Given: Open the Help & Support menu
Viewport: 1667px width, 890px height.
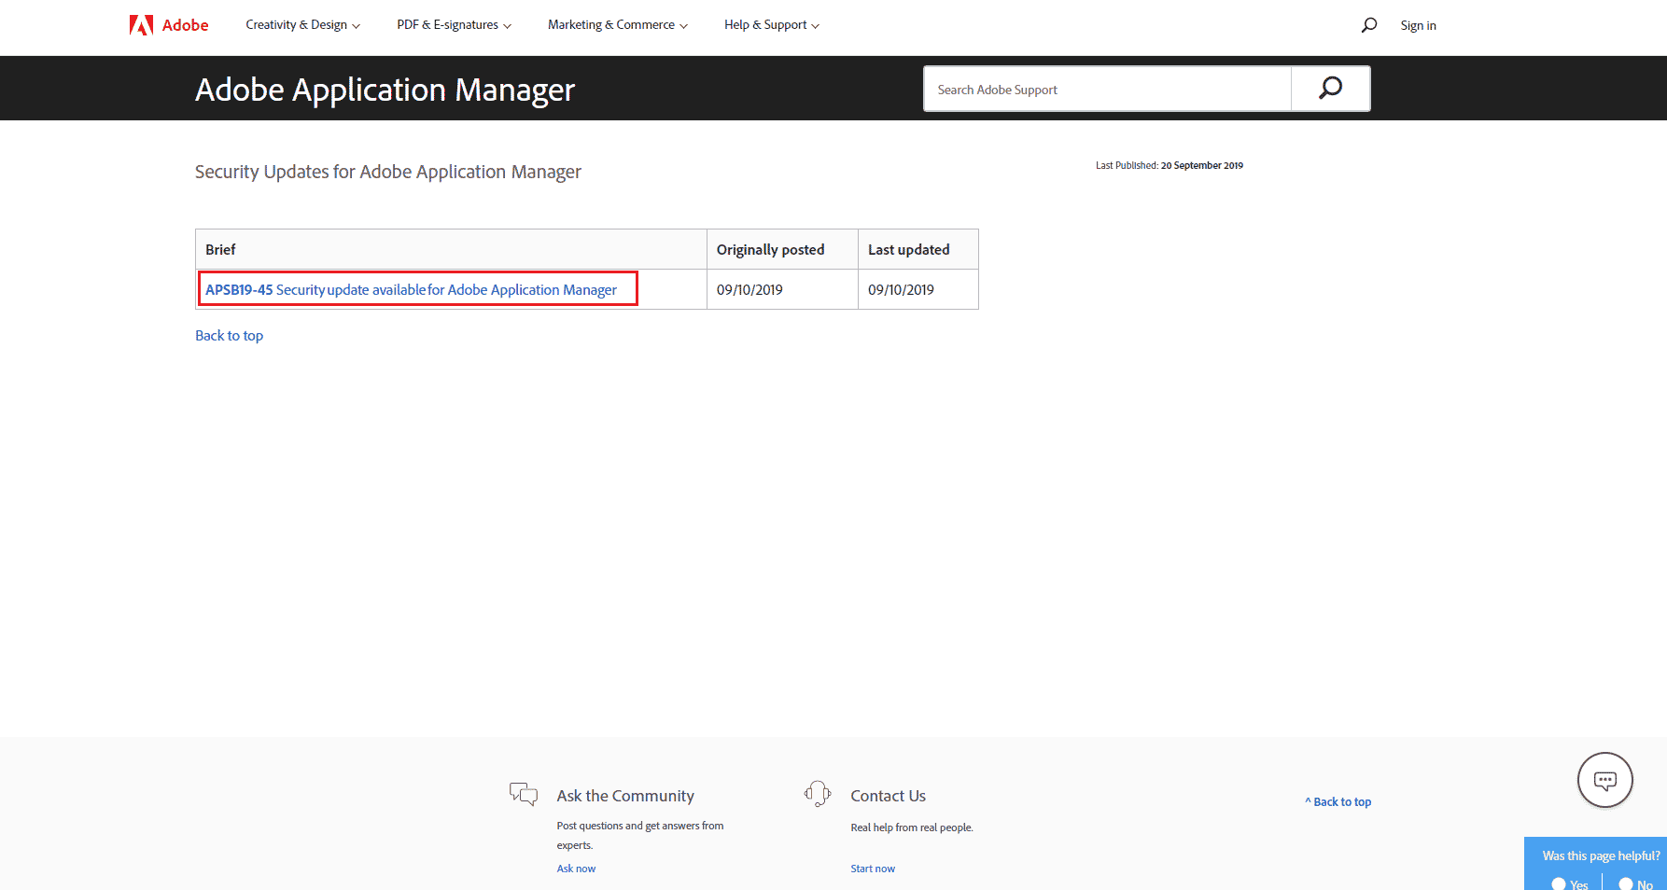Looking at the screenshot, I should [x=772, y=25].
